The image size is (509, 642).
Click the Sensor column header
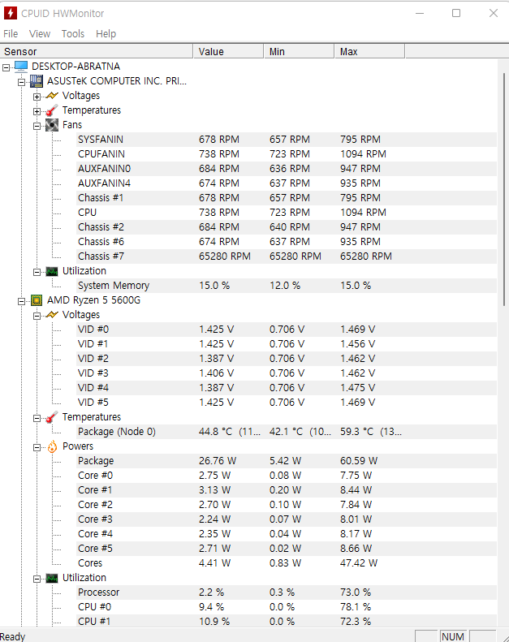click(97, 52)
